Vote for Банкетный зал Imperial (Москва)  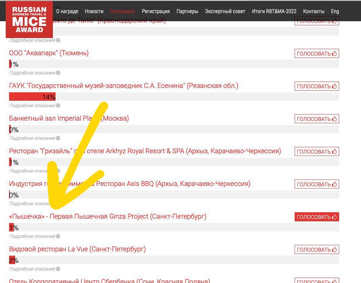pyautogui.click(x=317, y=119)
